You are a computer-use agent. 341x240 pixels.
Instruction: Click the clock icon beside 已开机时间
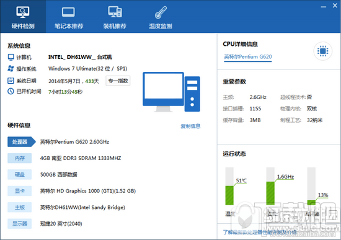click(x=11, y=91)
